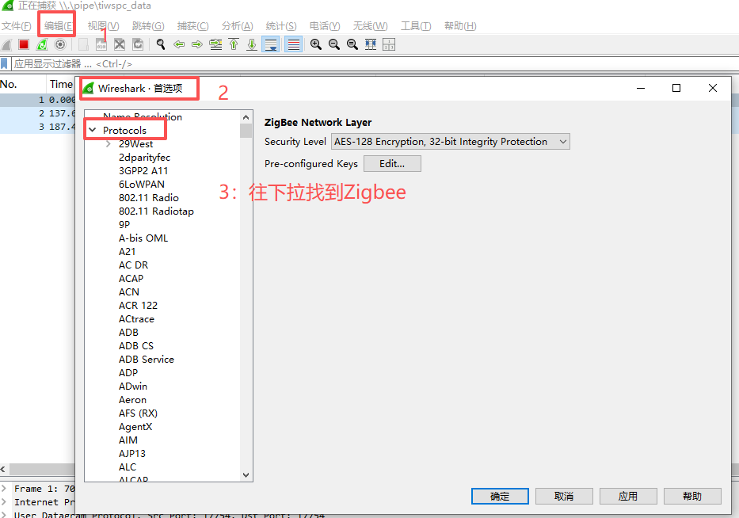
Task: Reload the capture file
Action: tap(138, 45)
